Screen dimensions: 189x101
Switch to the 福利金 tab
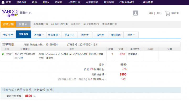click(100, 35)
